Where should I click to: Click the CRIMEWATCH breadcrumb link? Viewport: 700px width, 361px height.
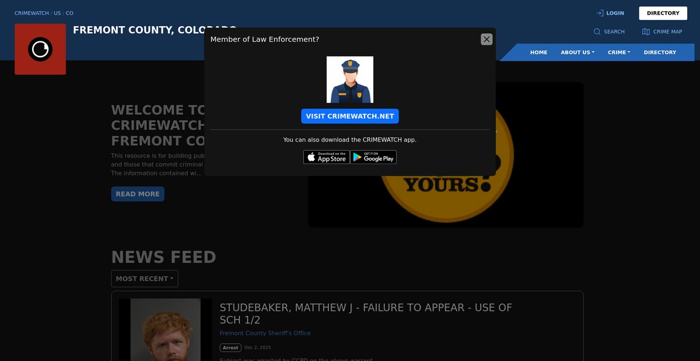click(32, 13)
